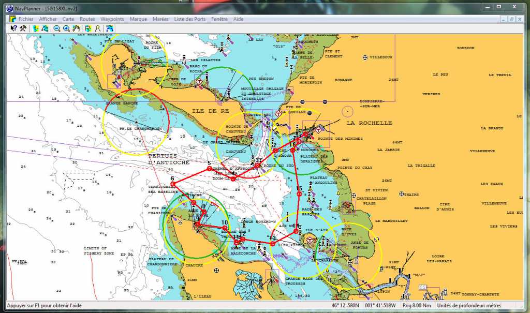Select the divider compass measuring tool

coord(97,28)
